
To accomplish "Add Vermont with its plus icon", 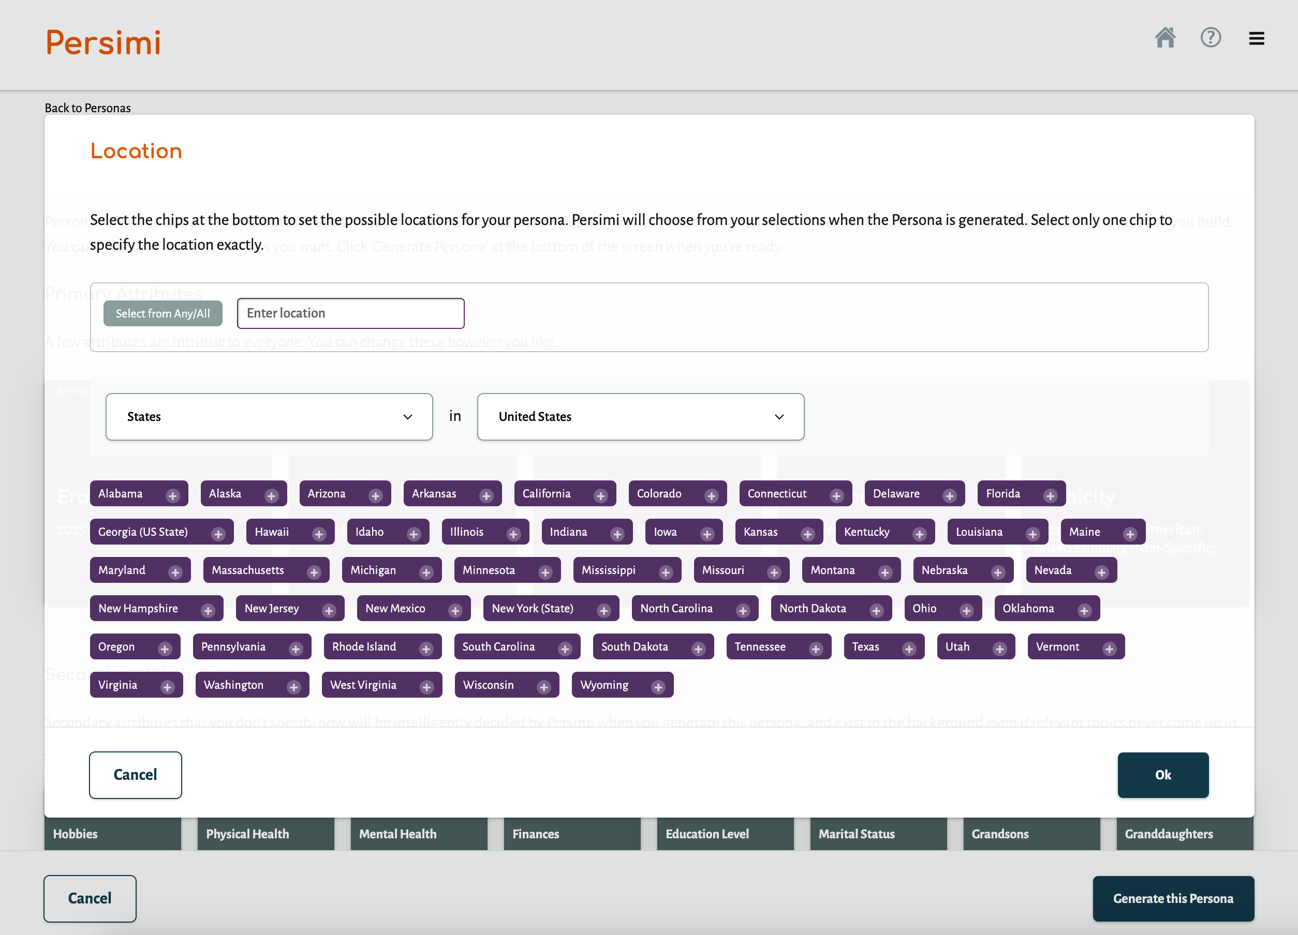I will (x=1110, y=649).
